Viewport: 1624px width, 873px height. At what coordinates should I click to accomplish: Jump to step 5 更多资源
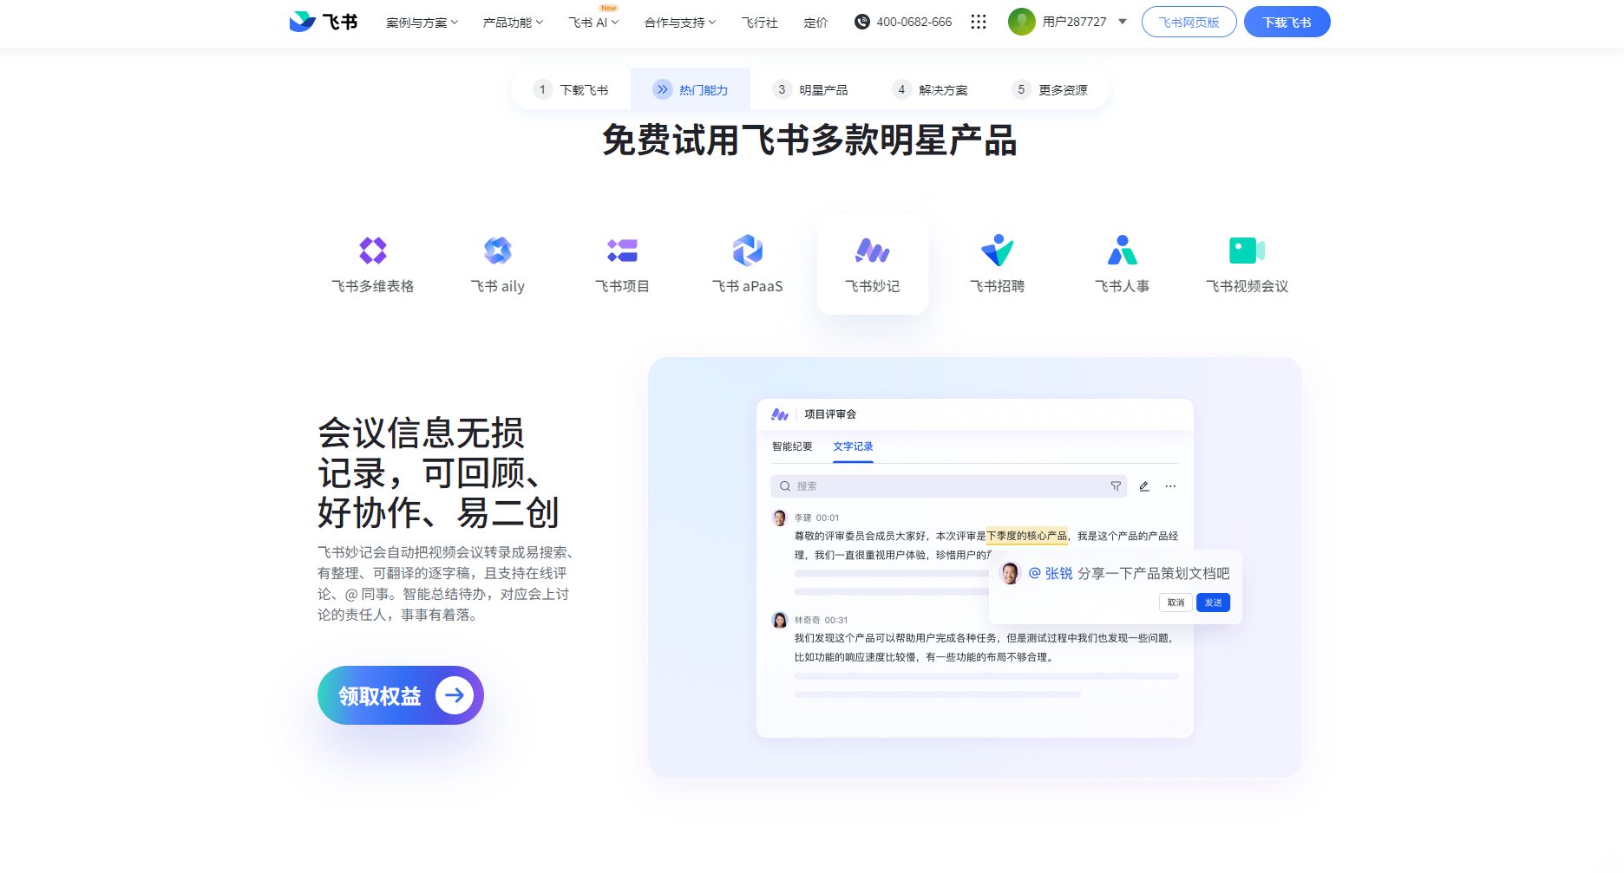click(x=1050, y=89)
